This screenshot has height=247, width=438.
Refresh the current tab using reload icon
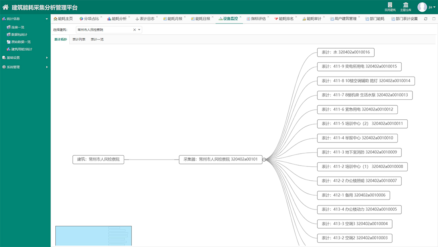point(426,19)
